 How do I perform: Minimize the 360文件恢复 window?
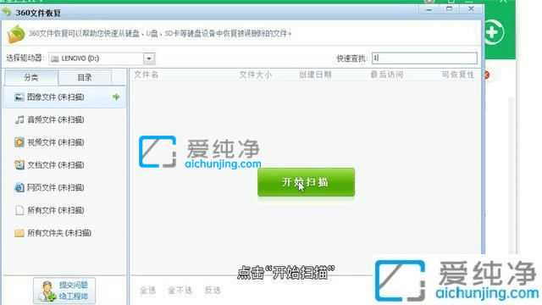click(x=429, y=9)
